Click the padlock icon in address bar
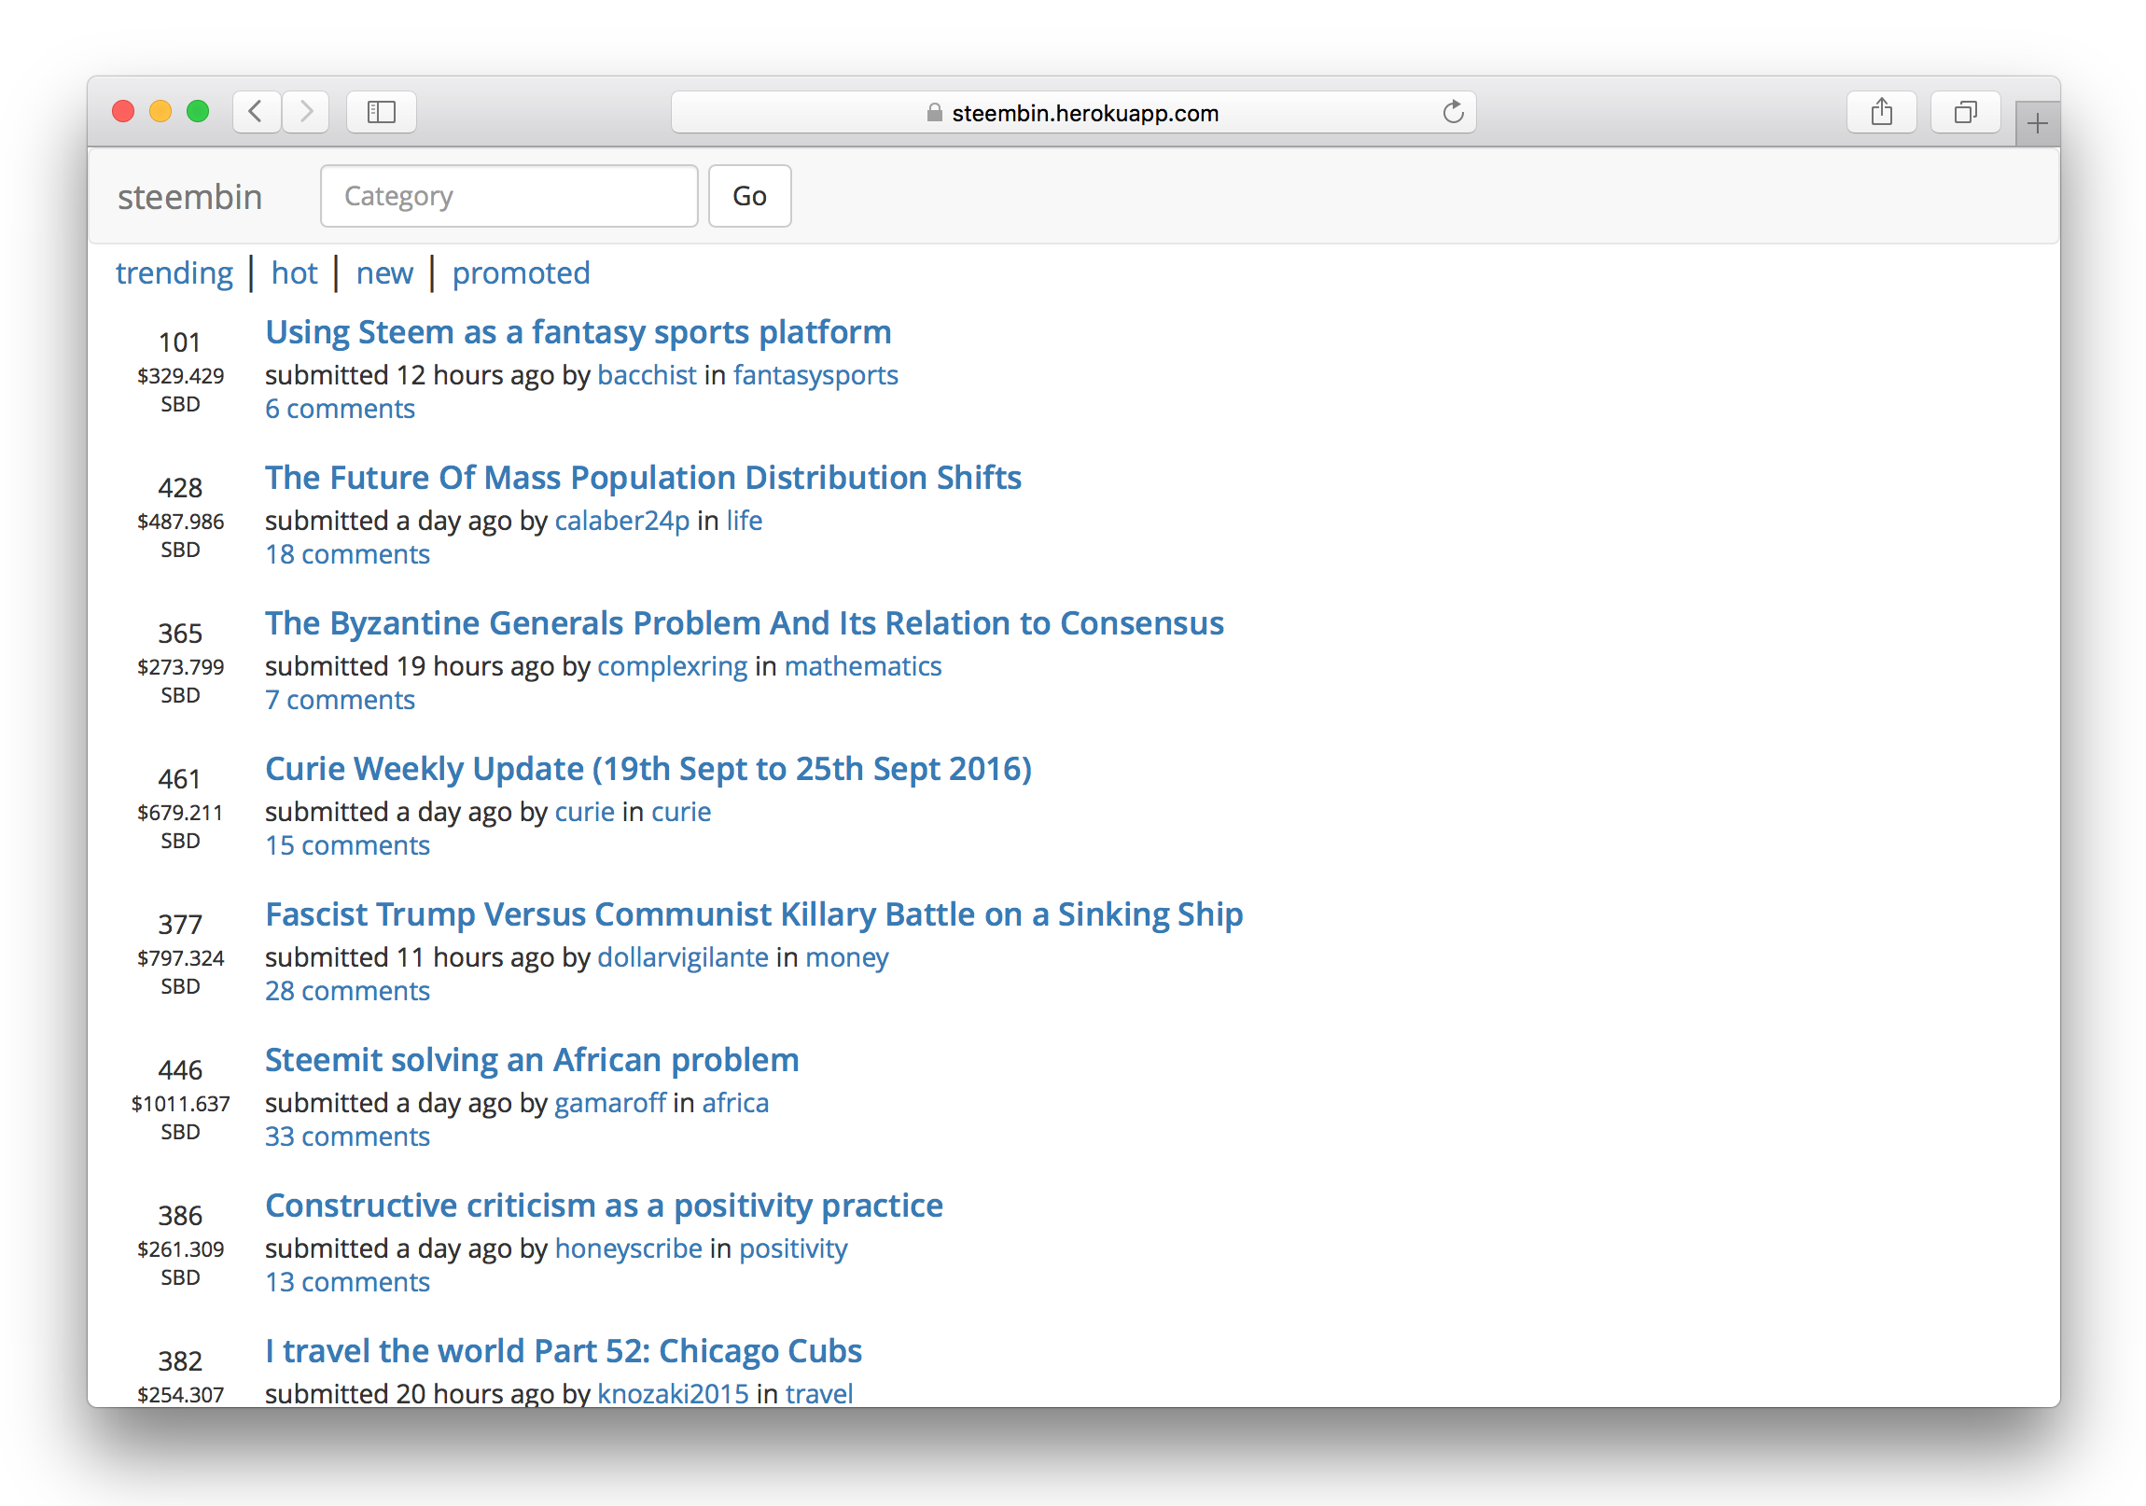The image size is (2146, 1506). point(934,113)
